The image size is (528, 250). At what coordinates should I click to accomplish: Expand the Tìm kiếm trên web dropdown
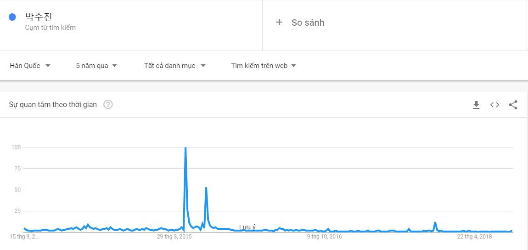pos(263,66)
